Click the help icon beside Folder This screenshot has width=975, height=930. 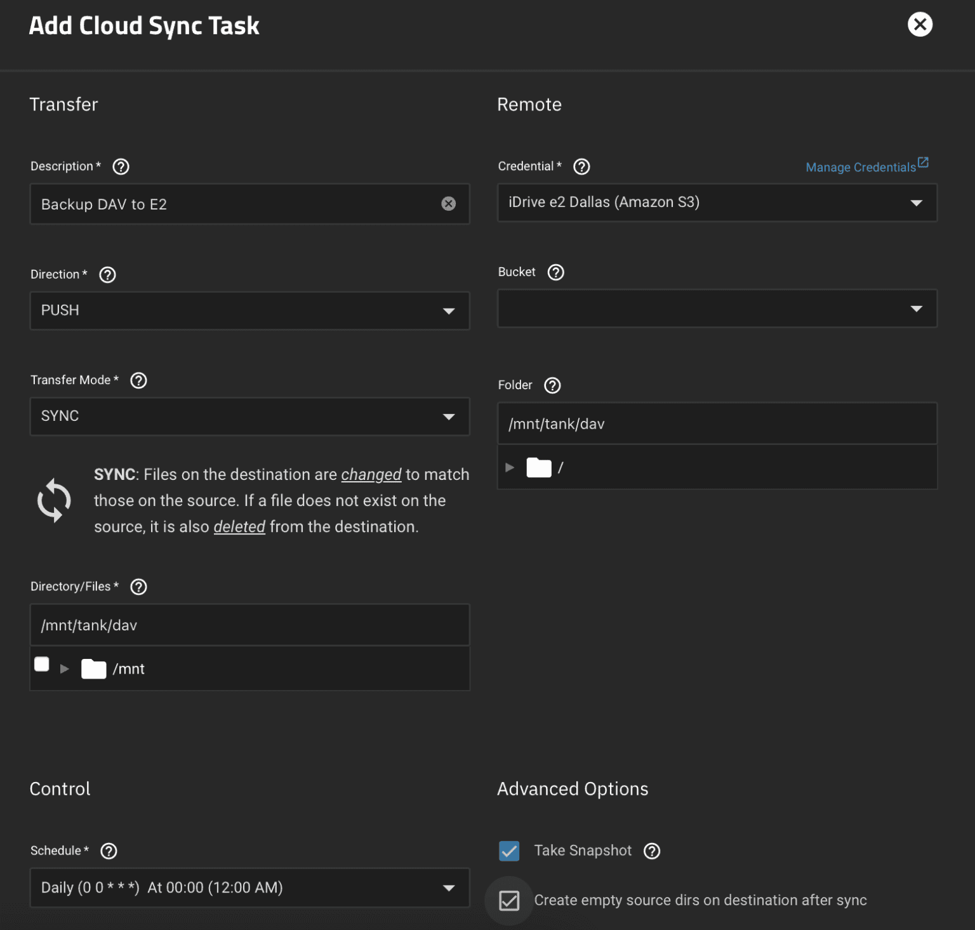coord(553,385)
